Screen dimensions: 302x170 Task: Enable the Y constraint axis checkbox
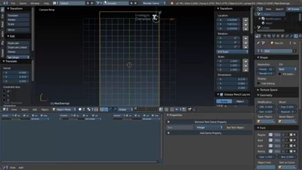point(4,95)
